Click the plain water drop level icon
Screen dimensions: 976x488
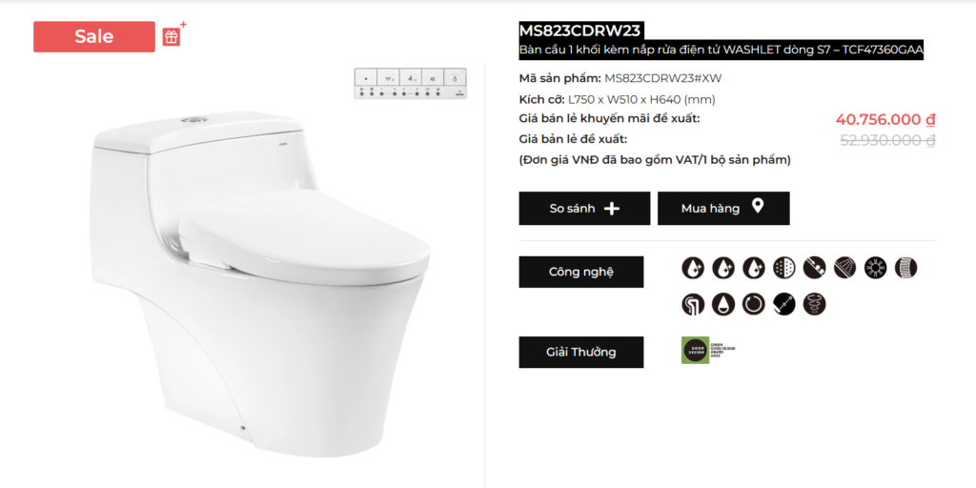tap(723, 304)
